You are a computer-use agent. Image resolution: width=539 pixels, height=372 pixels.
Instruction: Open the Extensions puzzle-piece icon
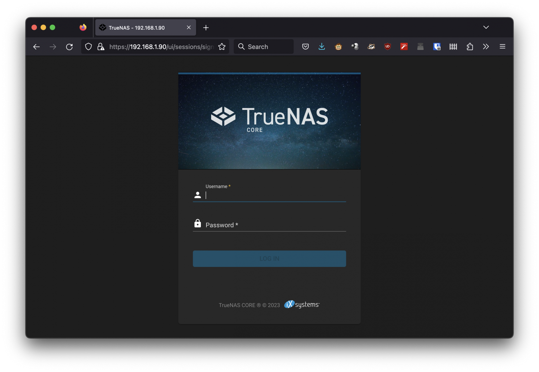(470, 47)
